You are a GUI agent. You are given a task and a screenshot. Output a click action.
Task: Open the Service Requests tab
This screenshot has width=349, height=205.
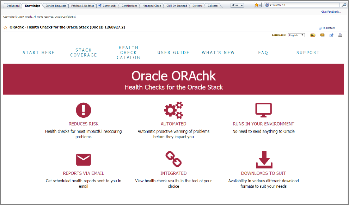[56, 6]
